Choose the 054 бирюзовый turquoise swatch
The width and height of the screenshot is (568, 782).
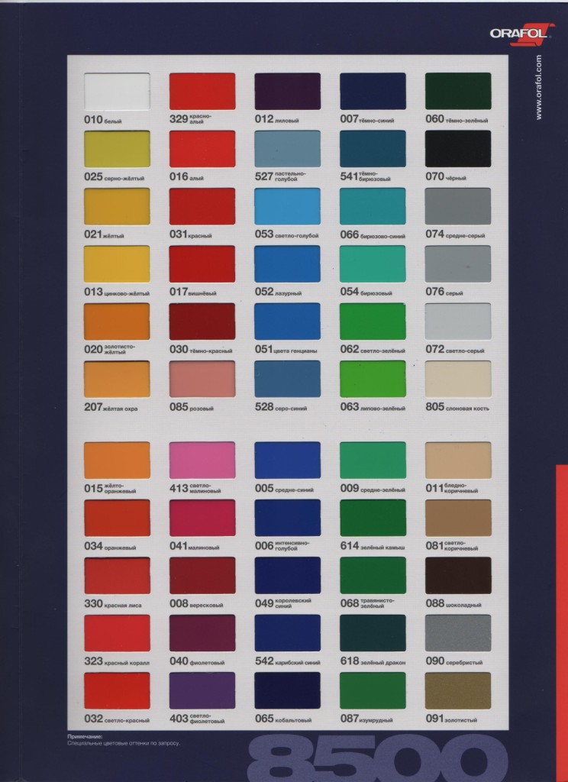pyautogui.click(x=373, y=263)
